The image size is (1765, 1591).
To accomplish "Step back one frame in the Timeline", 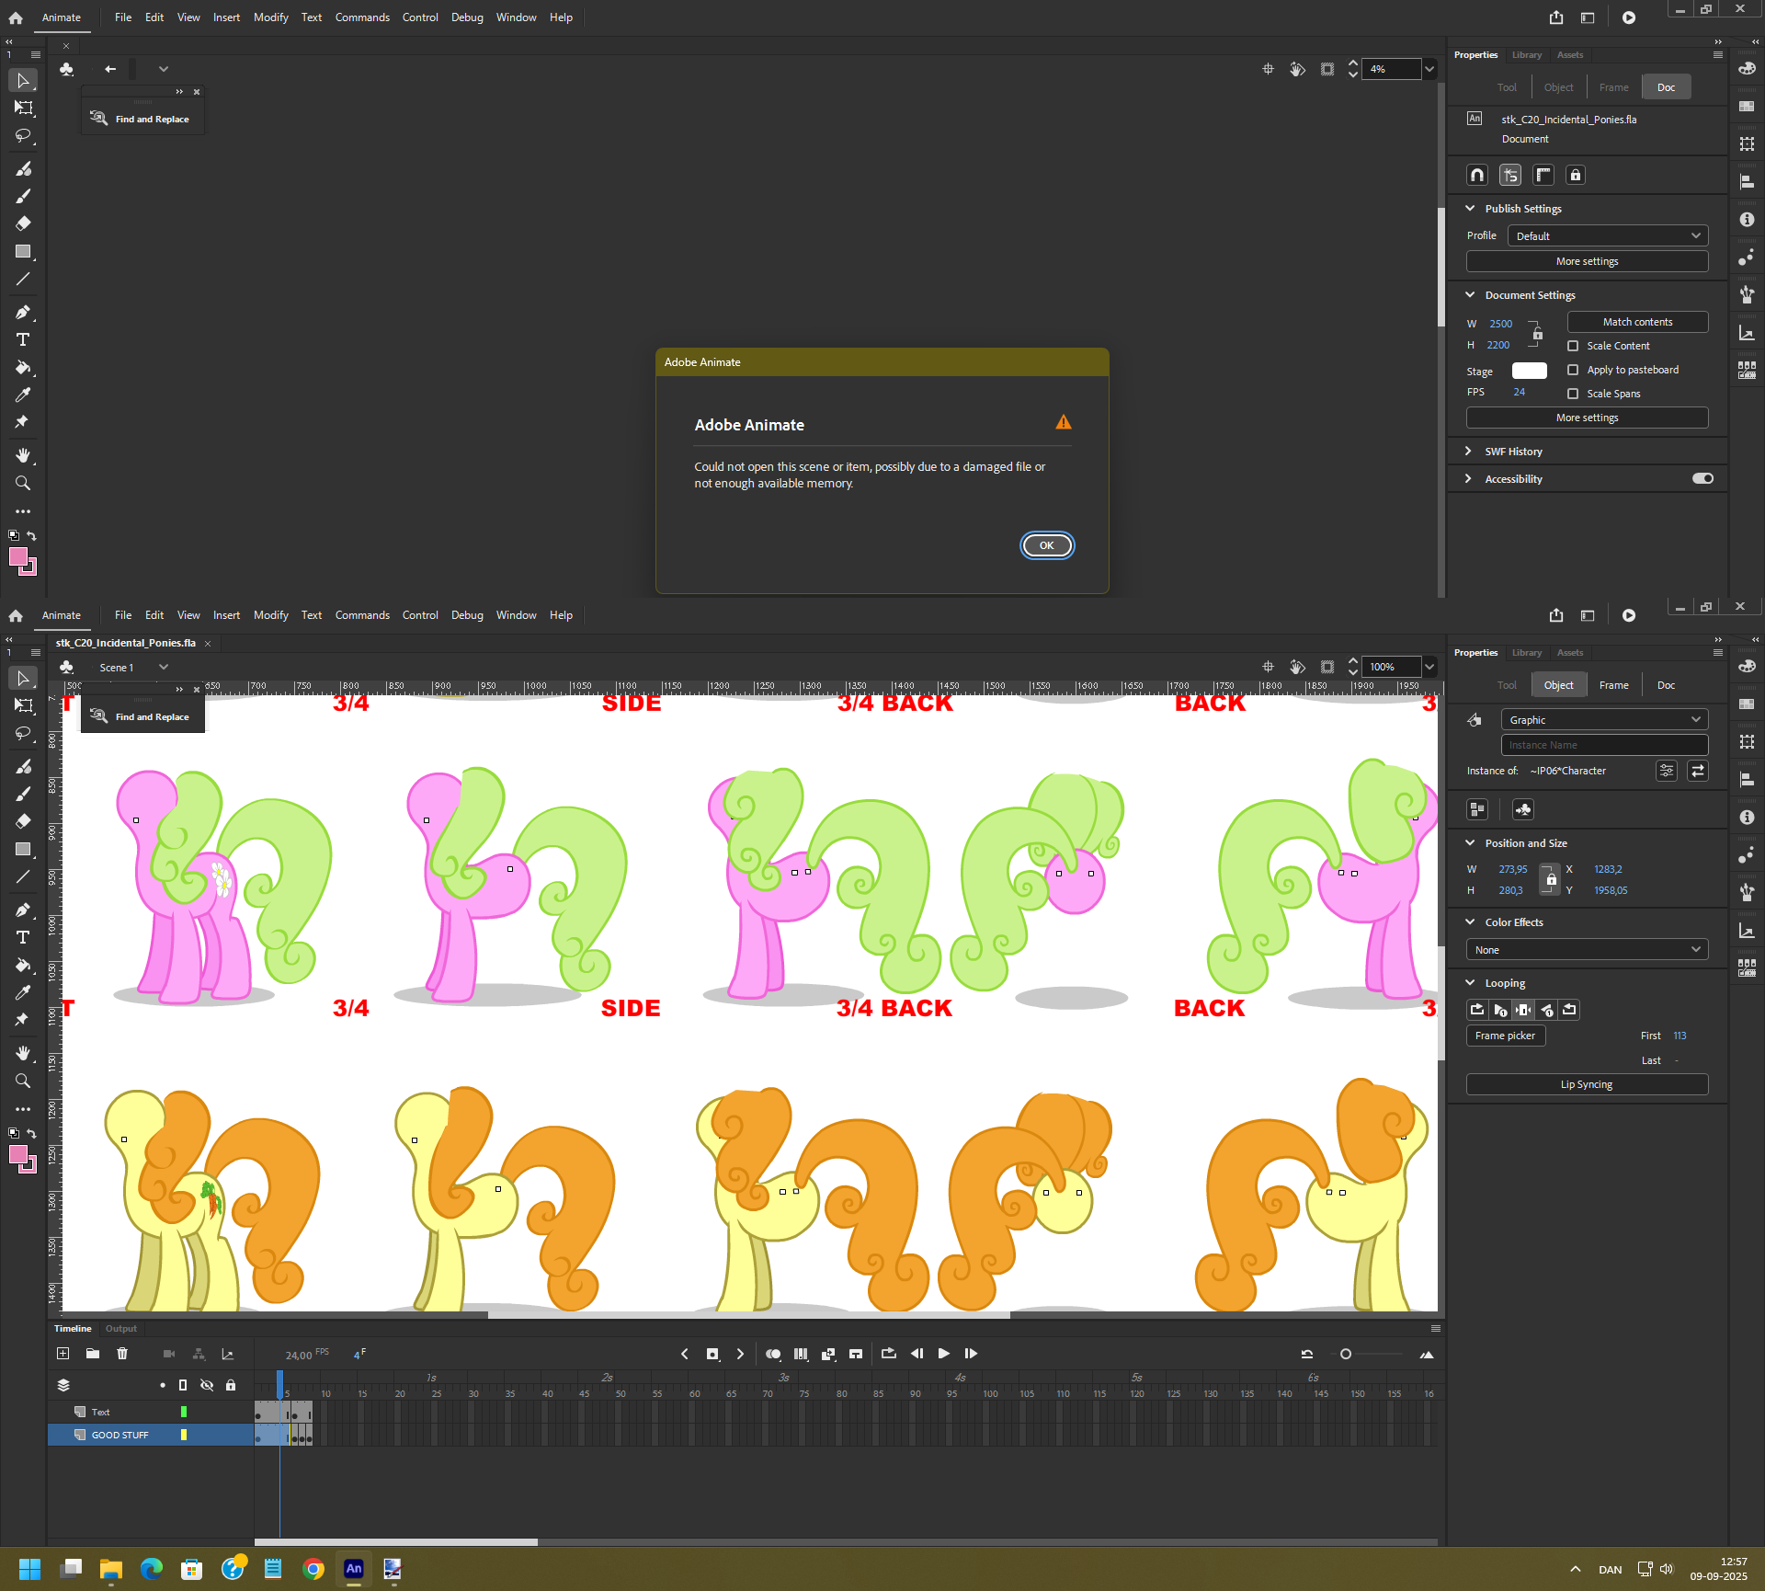I will pyautogui.click(x=917, y=1354).
